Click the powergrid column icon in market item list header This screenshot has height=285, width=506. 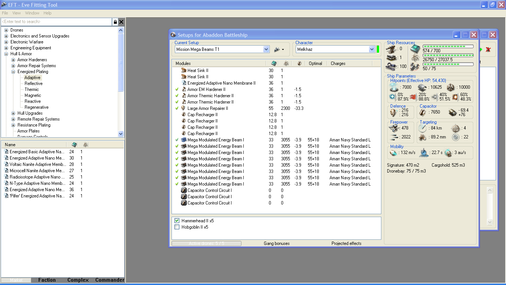click(x=86, y=144)
